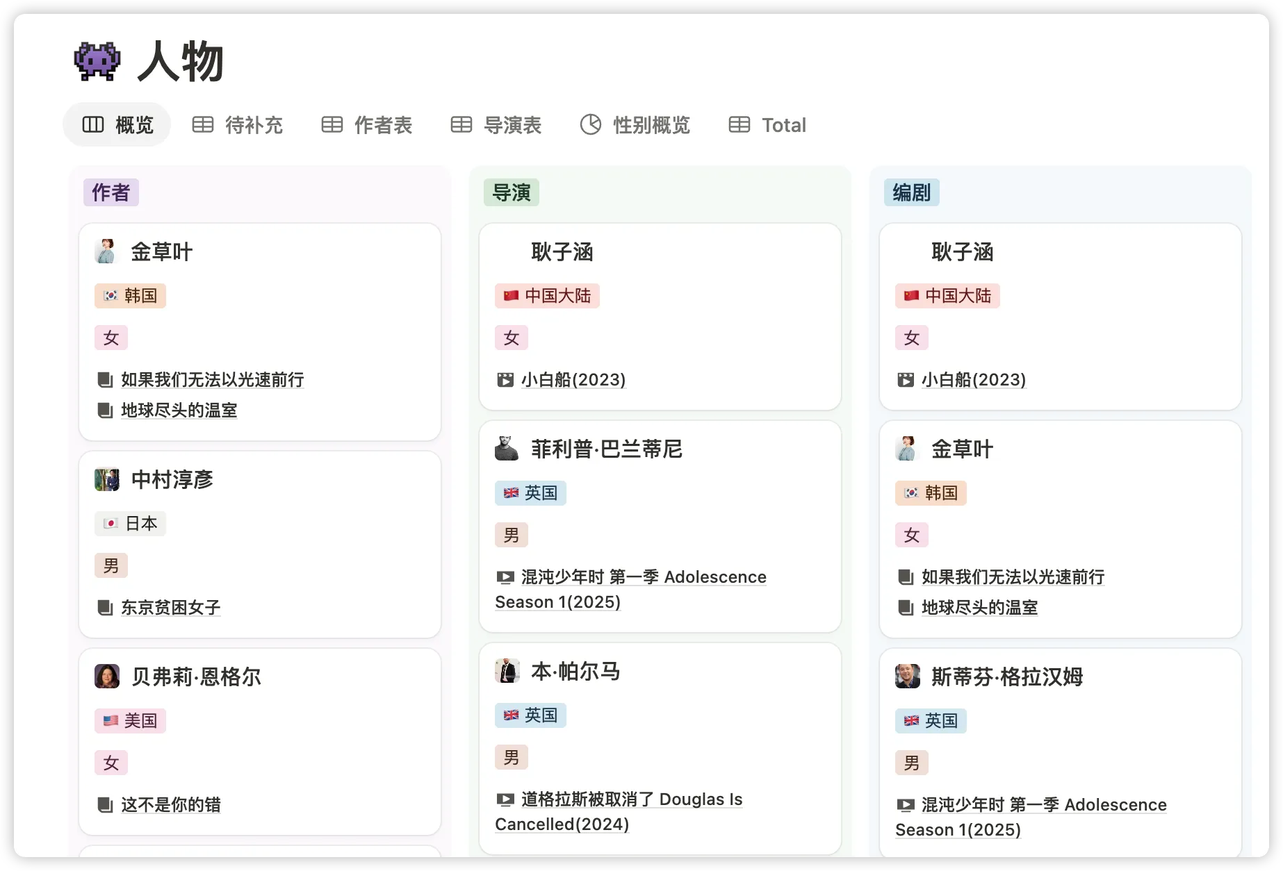Click 本·帕尔马 profile avatar
The width and height of the screenshot is (1283, 871).
pos(507,671)
